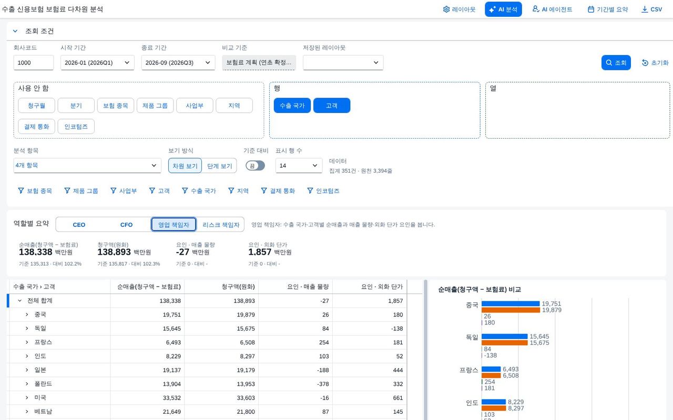The height and width of the screenshot is (420, 673).
Task: Open the 수출 국가 filter funnel
Action: (185, 191)
